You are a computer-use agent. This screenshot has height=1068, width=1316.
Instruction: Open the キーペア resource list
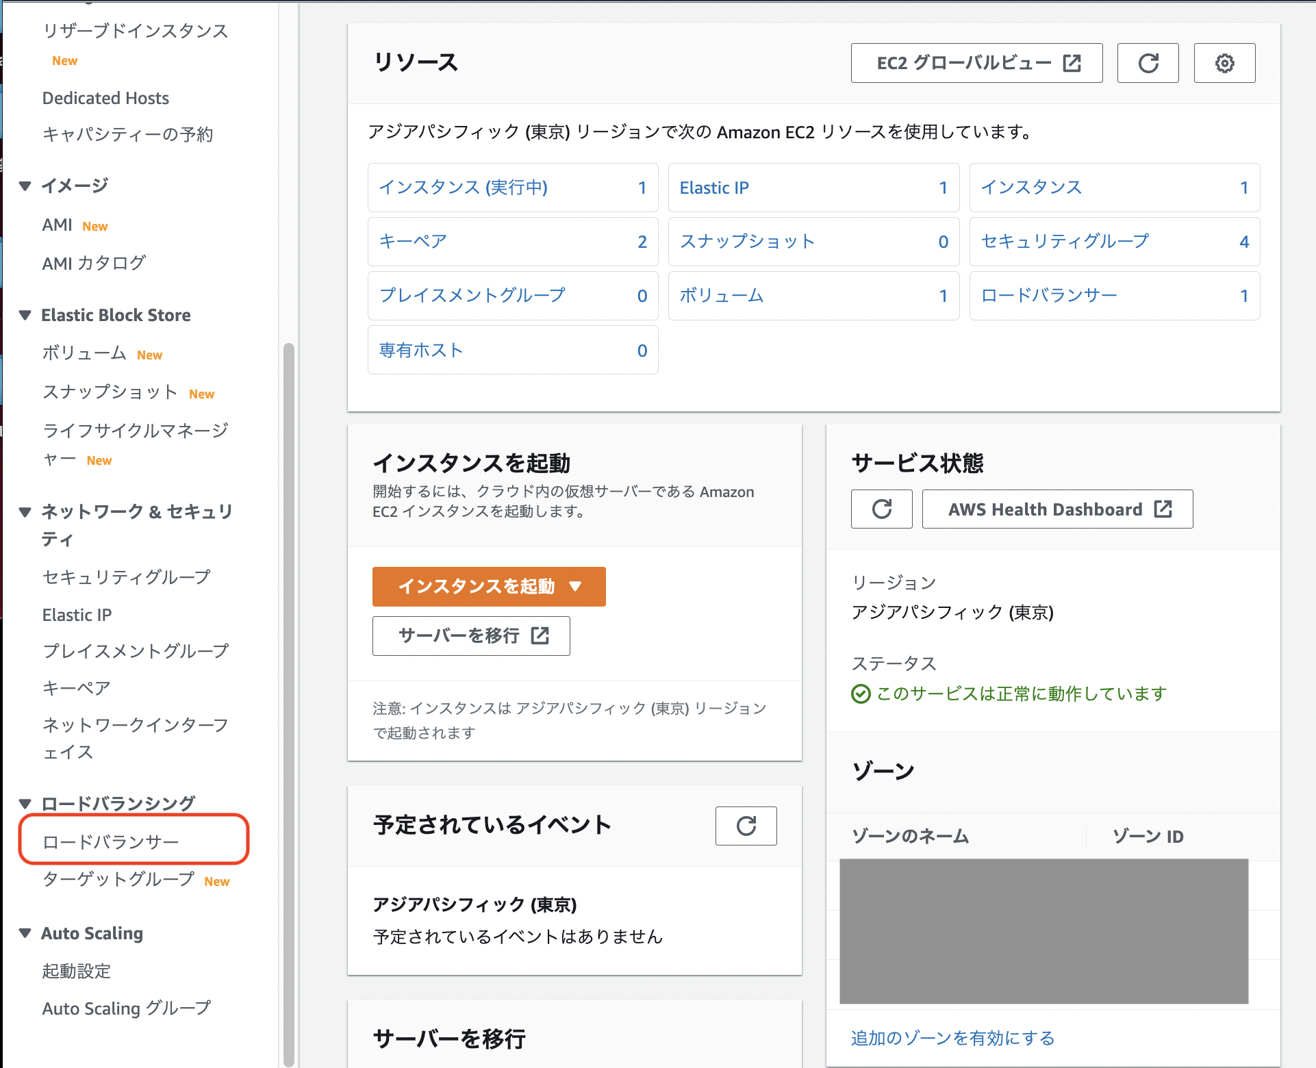413,241
